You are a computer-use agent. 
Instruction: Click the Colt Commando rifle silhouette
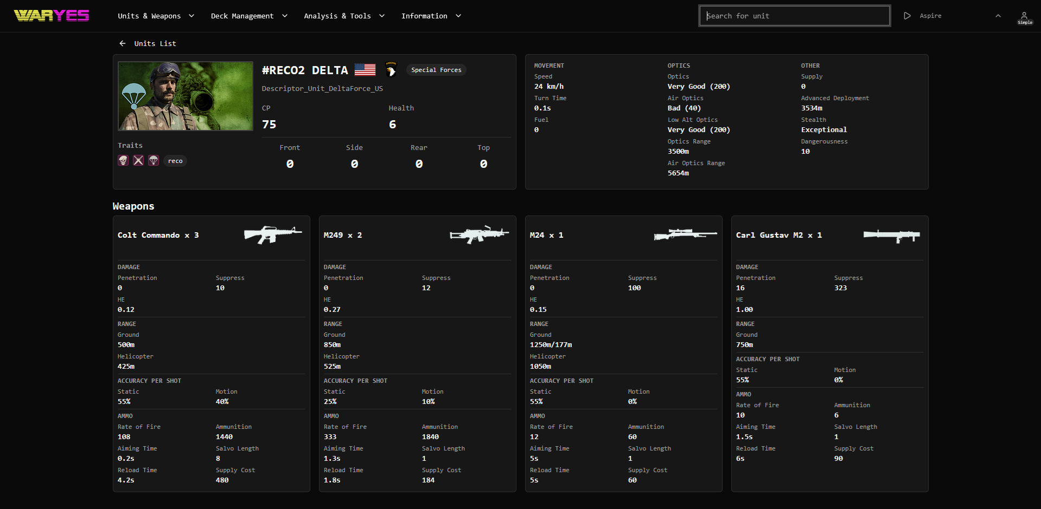click(x=272, y=234)
